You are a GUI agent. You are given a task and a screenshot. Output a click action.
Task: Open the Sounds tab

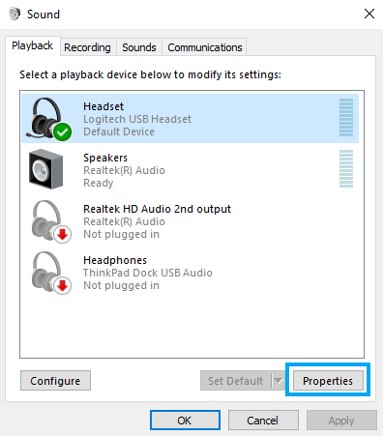(139, 47)
